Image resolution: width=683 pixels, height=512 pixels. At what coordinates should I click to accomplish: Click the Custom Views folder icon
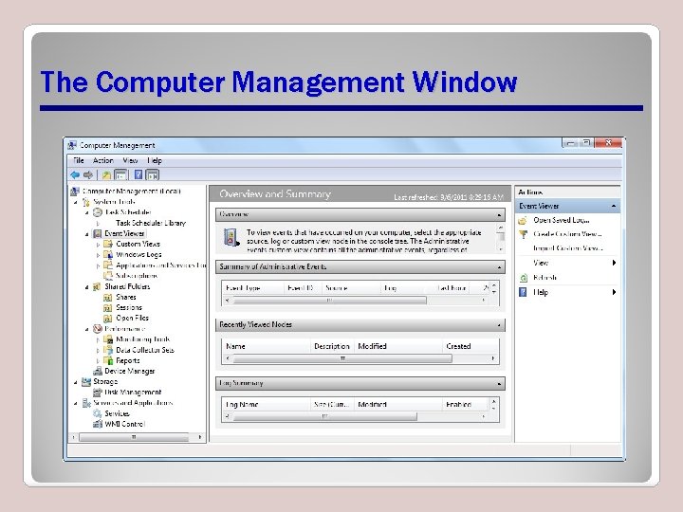pos(108,245)
